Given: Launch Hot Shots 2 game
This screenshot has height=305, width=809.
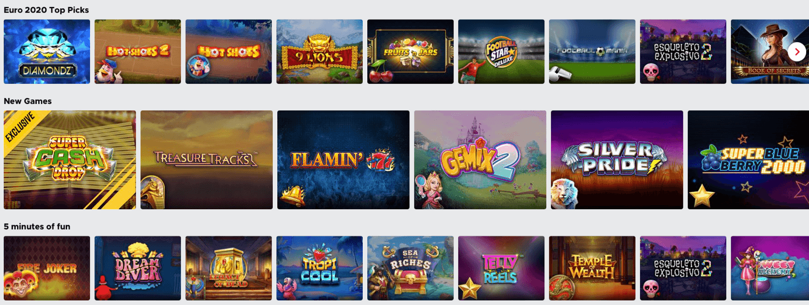Looking at the screenshot, I should pyautogui.click(x=138, y=51).
